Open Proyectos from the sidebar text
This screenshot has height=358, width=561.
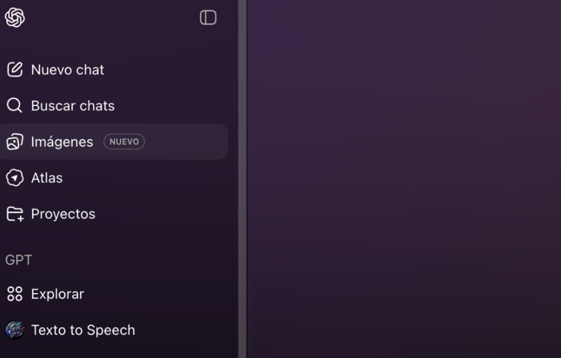pos(64,214)
